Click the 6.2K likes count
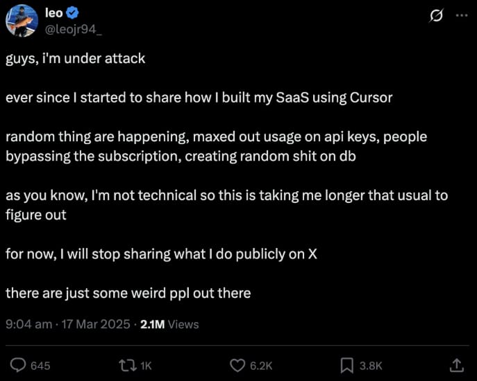 coord(260,365)
